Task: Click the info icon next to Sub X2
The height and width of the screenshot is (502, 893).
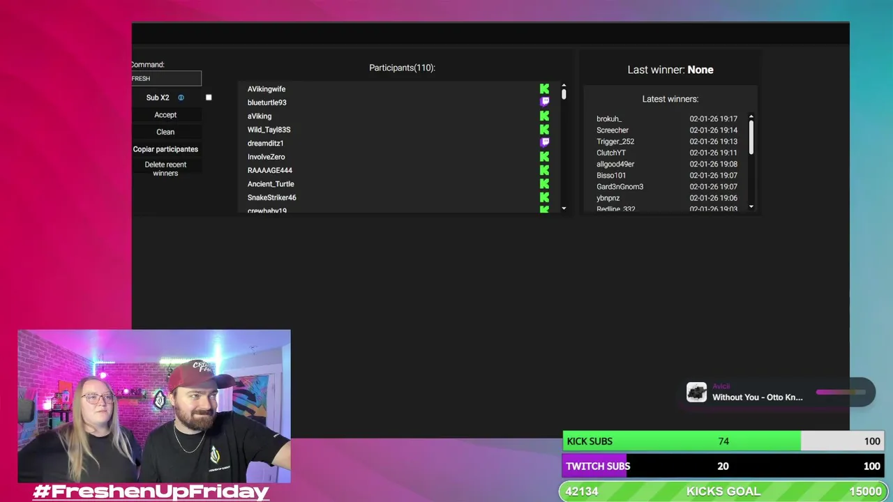Action: [x=181, y=98]
